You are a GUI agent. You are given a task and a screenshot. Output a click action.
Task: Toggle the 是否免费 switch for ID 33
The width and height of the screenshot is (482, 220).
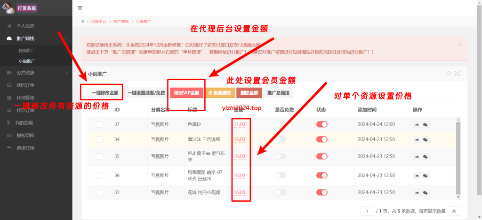click(281, 192)
